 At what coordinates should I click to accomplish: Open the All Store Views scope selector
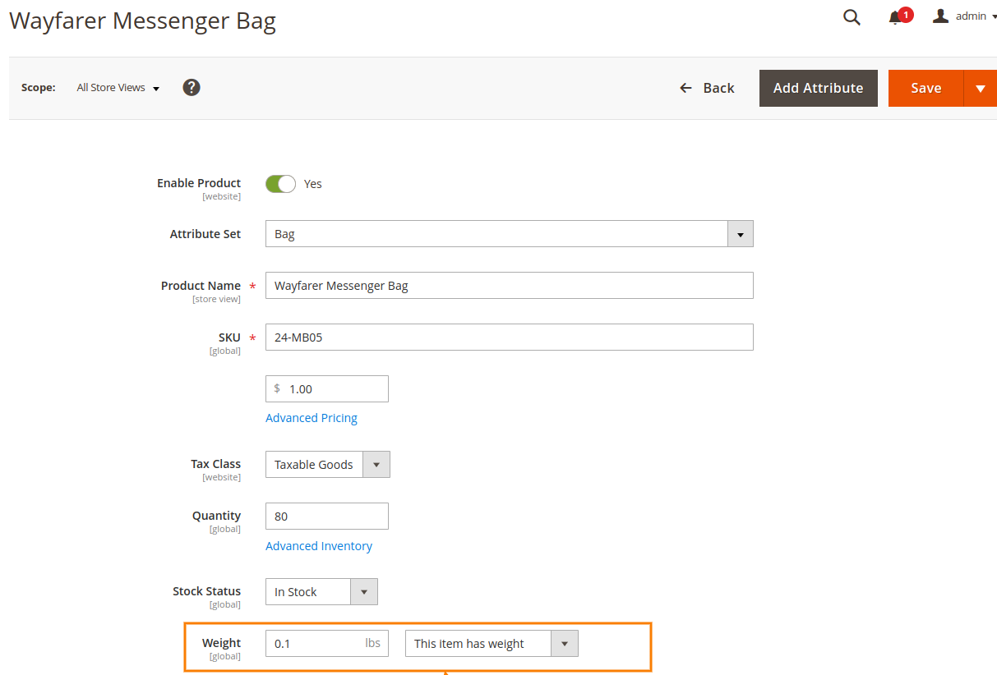click(117, 87)
